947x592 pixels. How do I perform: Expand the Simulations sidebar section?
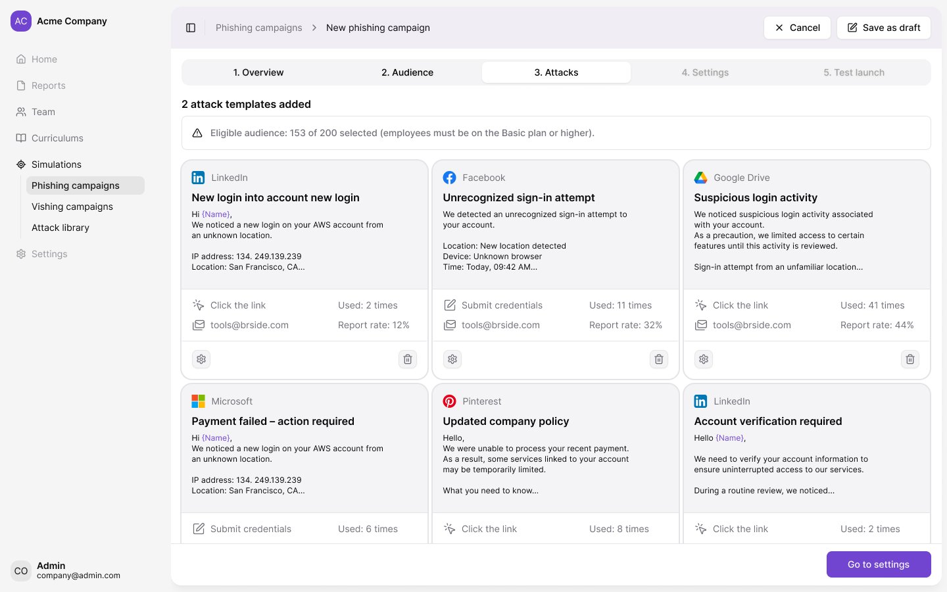[x=57, y=164]
